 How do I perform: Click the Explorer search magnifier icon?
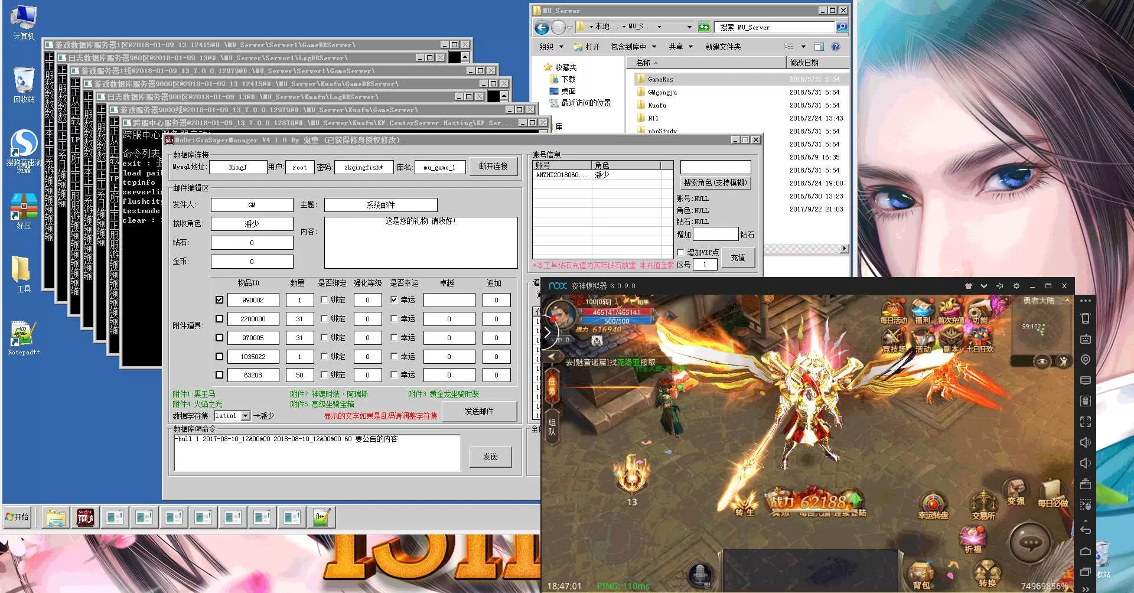842,27
